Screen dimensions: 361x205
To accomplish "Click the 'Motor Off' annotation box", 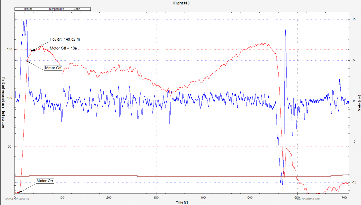I will coord(53,67).
